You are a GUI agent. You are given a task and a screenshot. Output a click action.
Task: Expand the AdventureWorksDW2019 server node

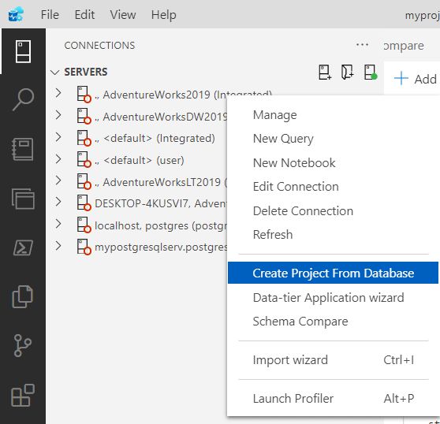click(58, 115)
